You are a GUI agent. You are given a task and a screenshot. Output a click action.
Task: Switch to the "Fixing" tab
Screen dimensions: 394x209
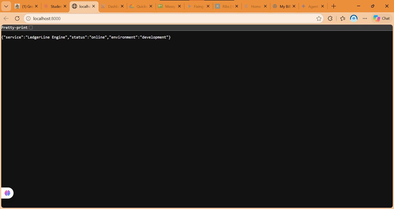pyautogui.click(x=198, y=6)
